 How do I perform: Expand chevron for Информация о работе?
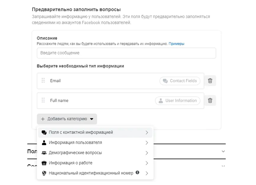(x=147, y=163)
